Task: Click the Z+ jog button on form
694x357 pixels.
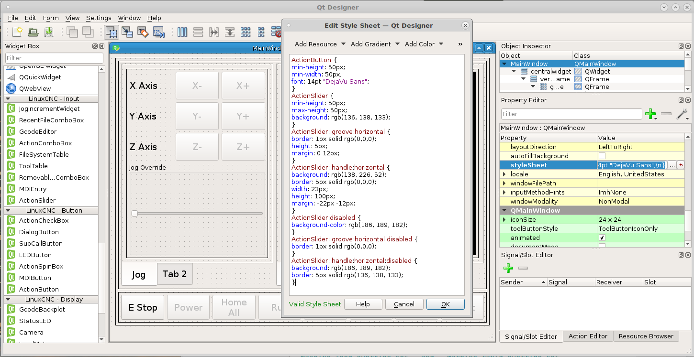Action: (x=243, y=147)
